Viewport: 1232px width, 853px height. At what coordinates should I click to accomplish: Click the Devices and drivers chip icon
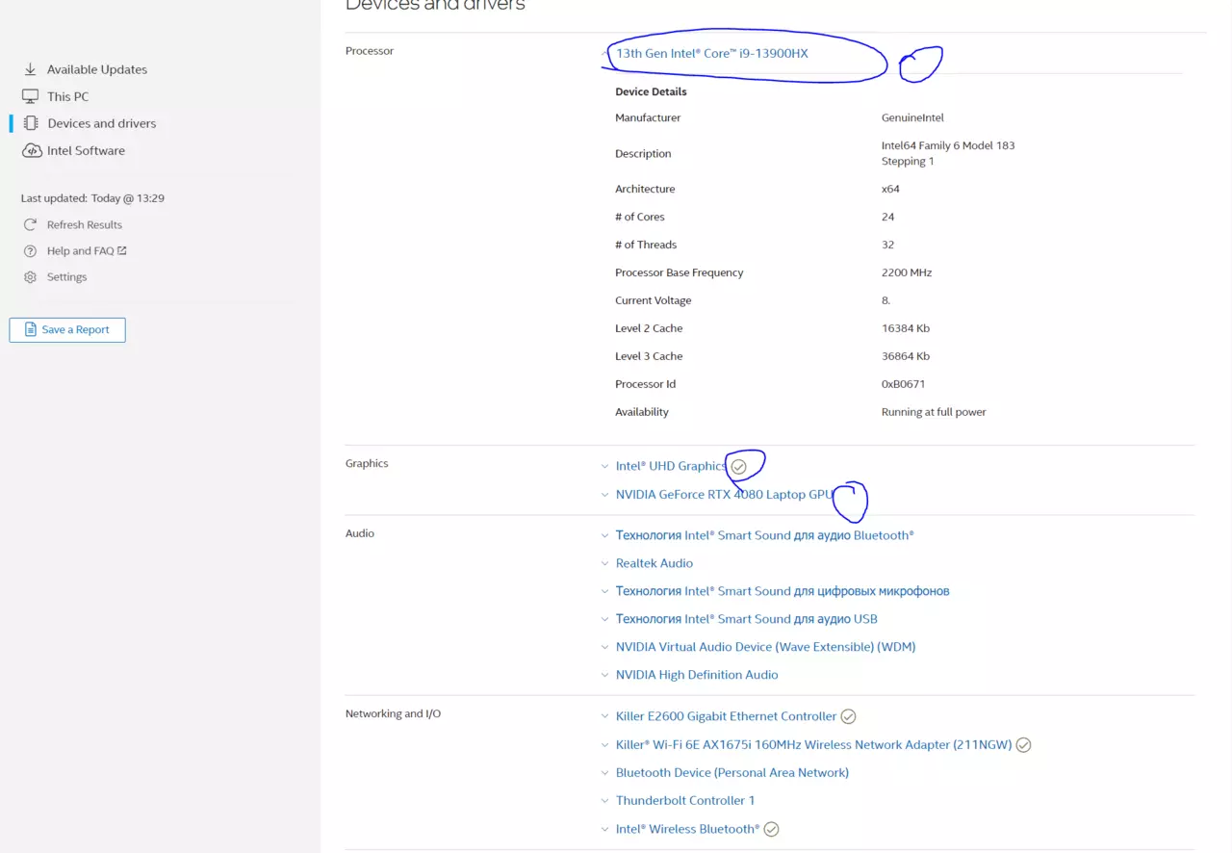coord(31,123)
